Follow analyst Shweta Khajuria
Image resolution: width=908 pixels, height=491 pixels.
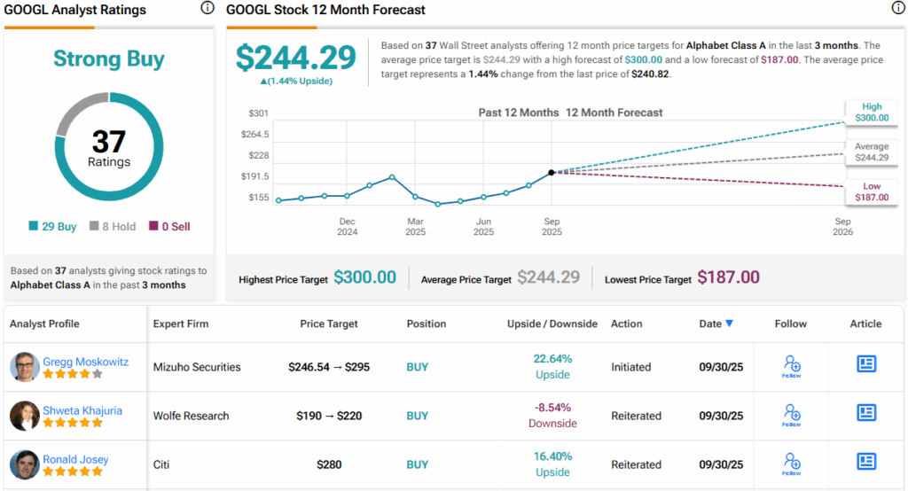click(x=792, y=414)
